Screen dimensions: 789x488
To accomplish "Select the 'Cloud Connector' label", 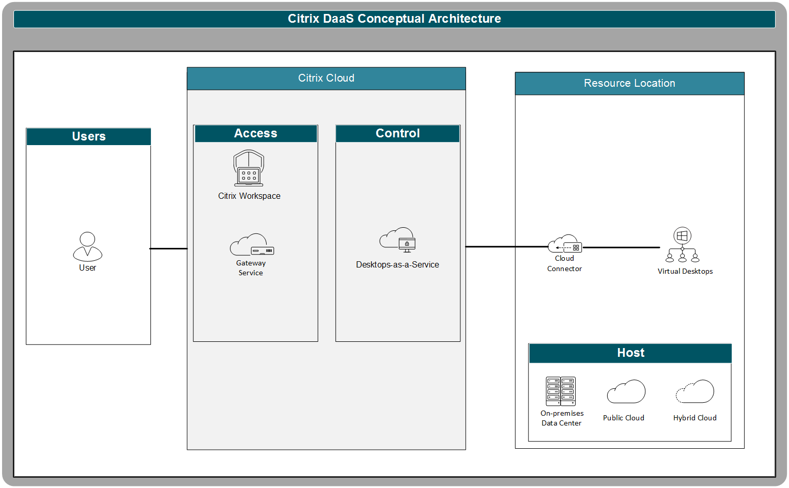I will tap(564, 263).
